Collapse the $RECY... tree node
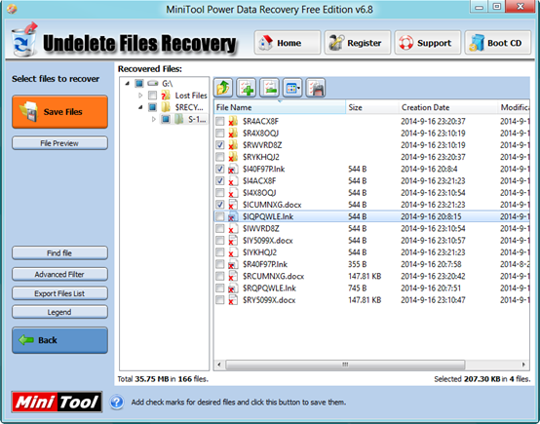 (x=140, y=107)
